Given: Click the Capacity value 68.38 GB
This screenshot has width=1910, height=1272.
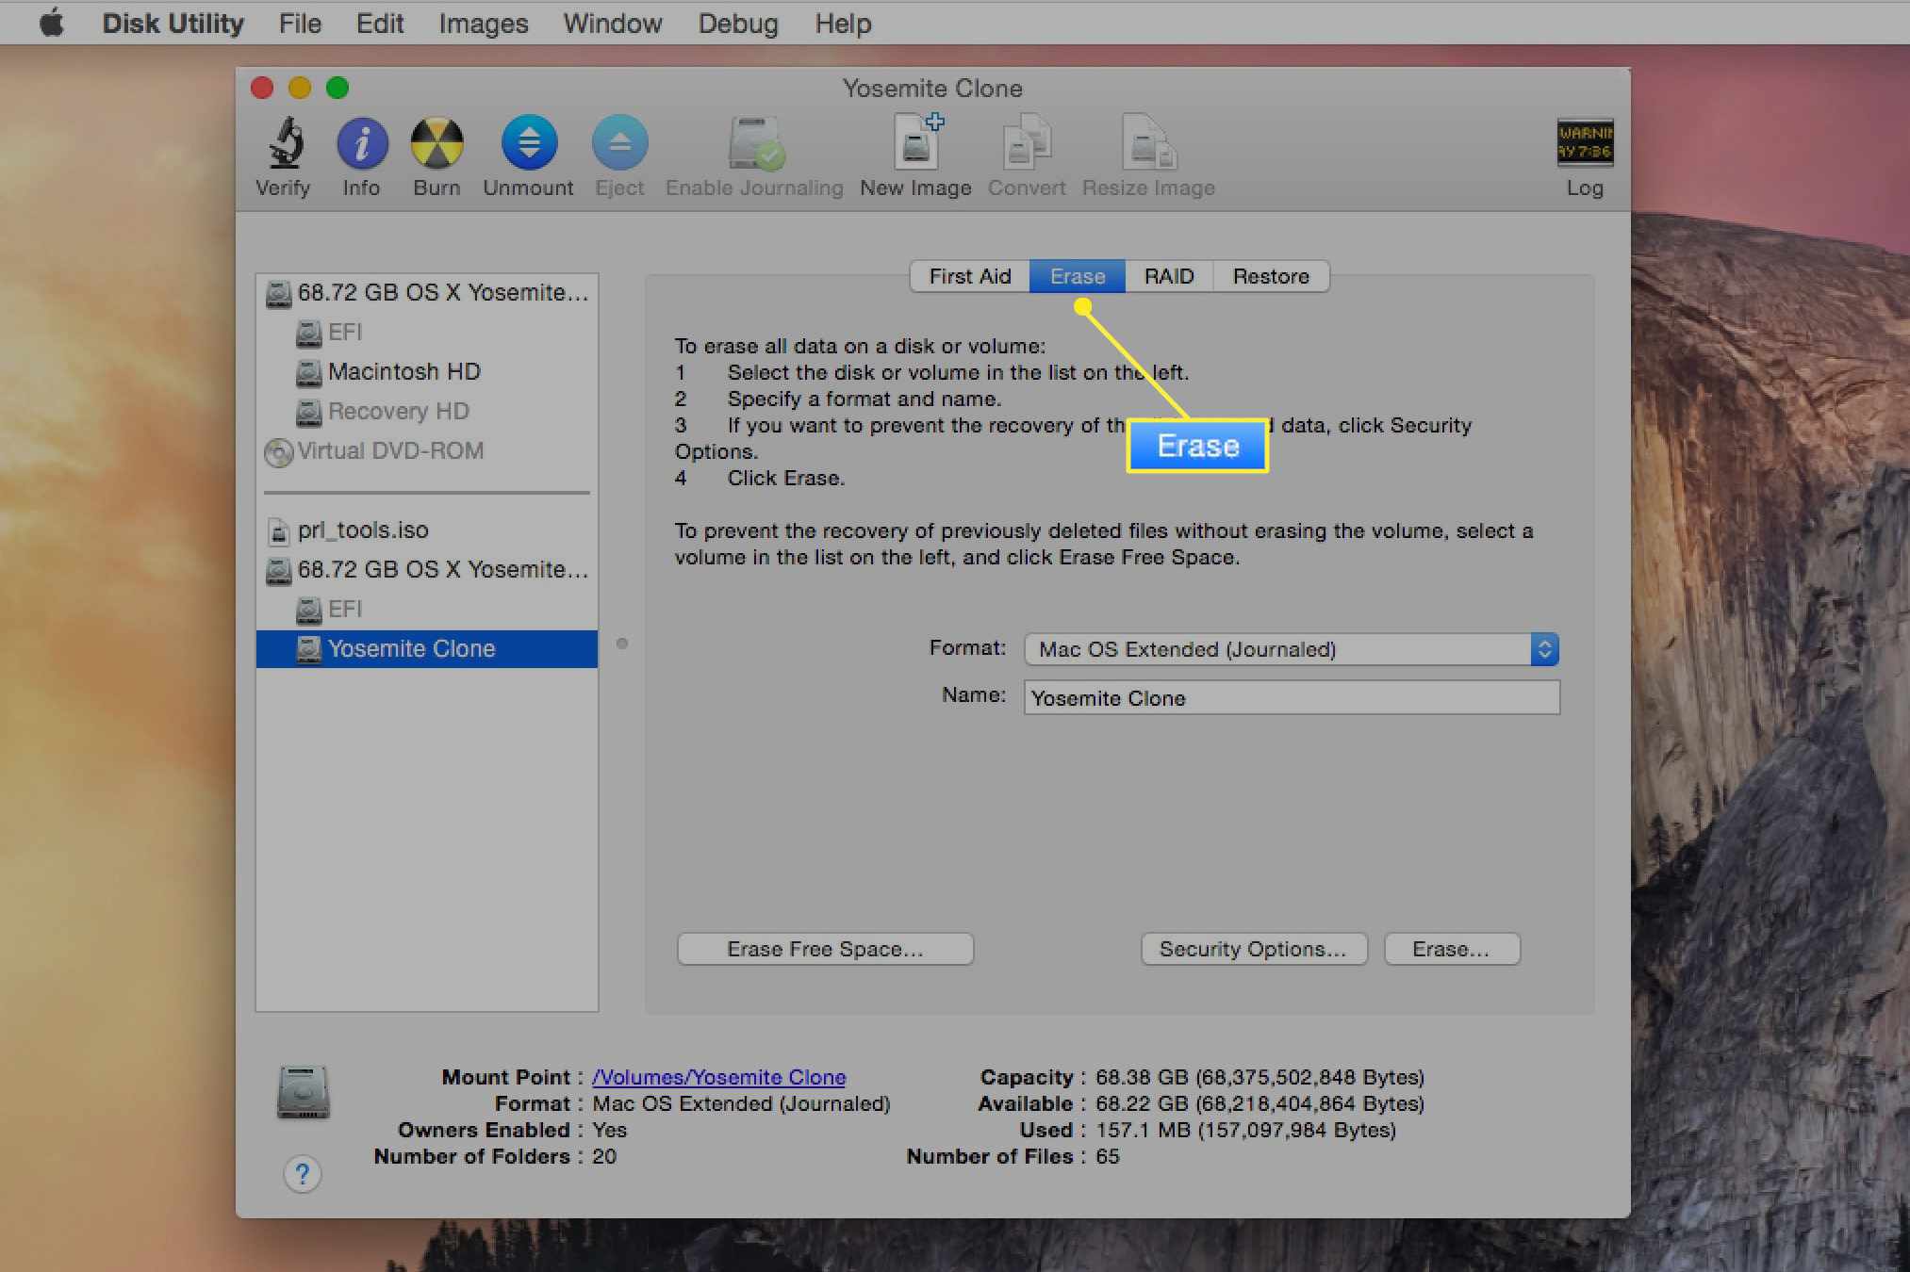Looking at the screenshot, I should [x=1260, y=1077].
